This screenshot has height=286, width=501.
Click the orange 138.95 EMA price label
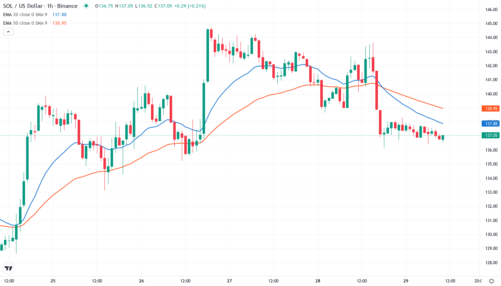coord(490,108)
